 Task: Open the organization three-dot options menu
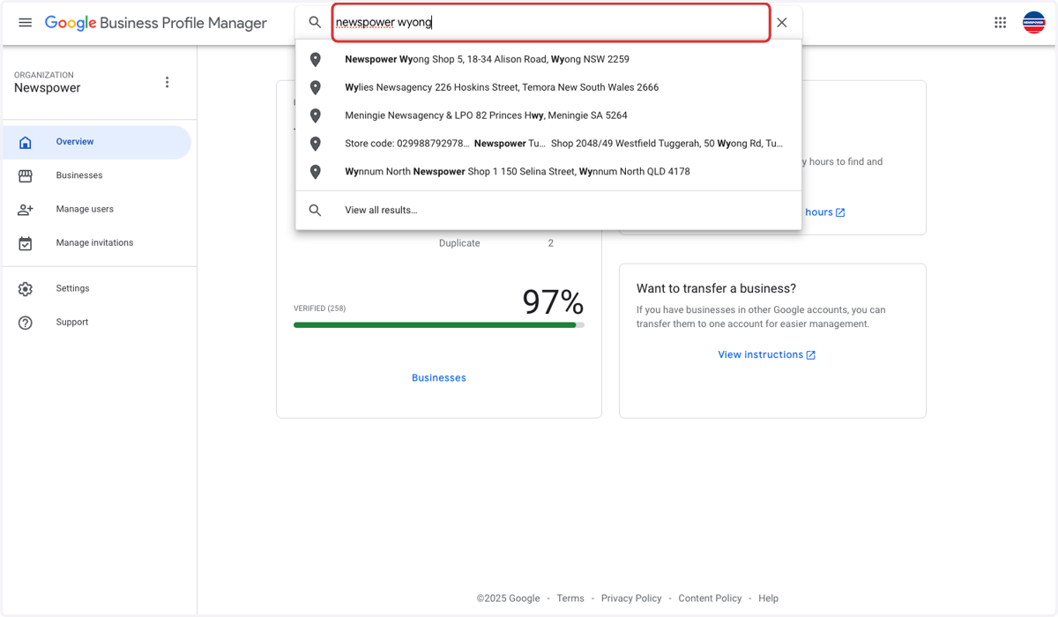click(x=168, y=82)
